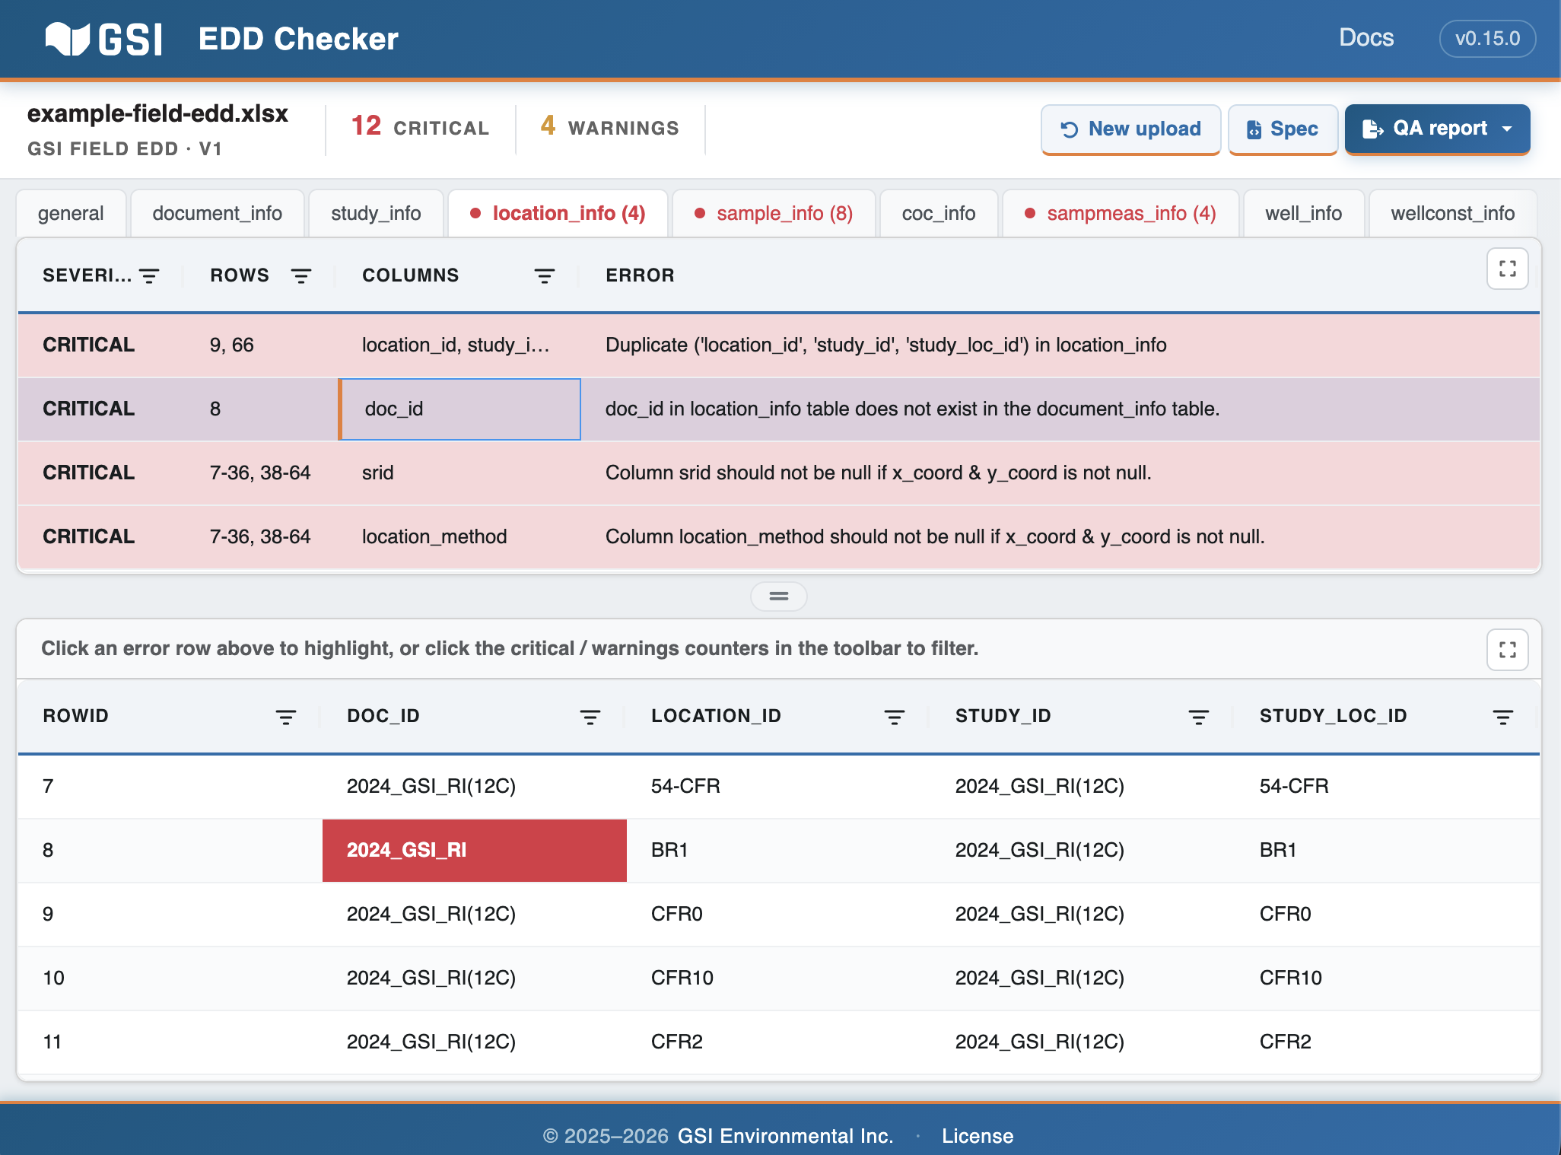The height and width of the screenshot is (1155, 1561).
Task: Expand the errors table to fullscreen
Action: pyautogui.click(x=1508, y=269)
